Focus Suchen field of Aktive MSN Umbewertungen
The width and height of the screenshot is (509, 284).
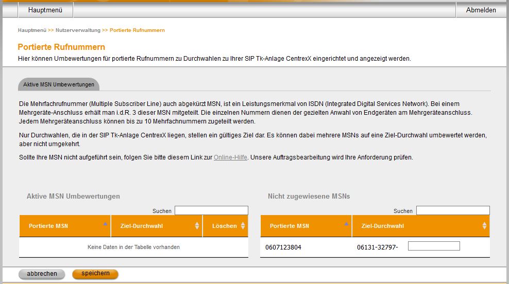point(211,210)
